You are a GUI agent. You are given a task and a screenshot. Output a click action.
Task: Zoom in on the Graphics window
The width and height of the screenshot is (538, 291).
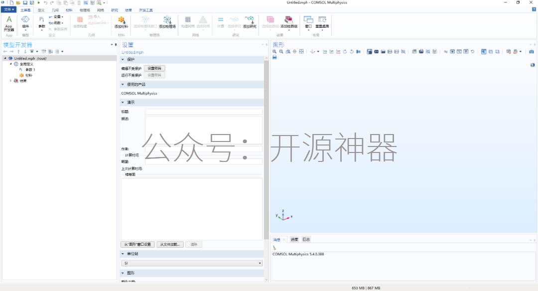coord(274,51)
